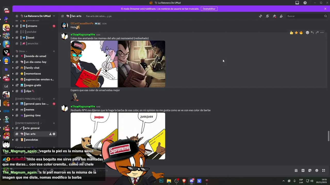Open Brave browser from taskbar
The width and height of the screenshot is (330, 185).
[x=184, y=181]
